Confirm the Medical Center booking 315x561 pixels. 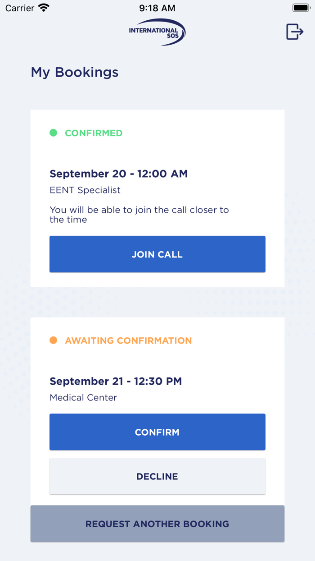tap(157, 432)
